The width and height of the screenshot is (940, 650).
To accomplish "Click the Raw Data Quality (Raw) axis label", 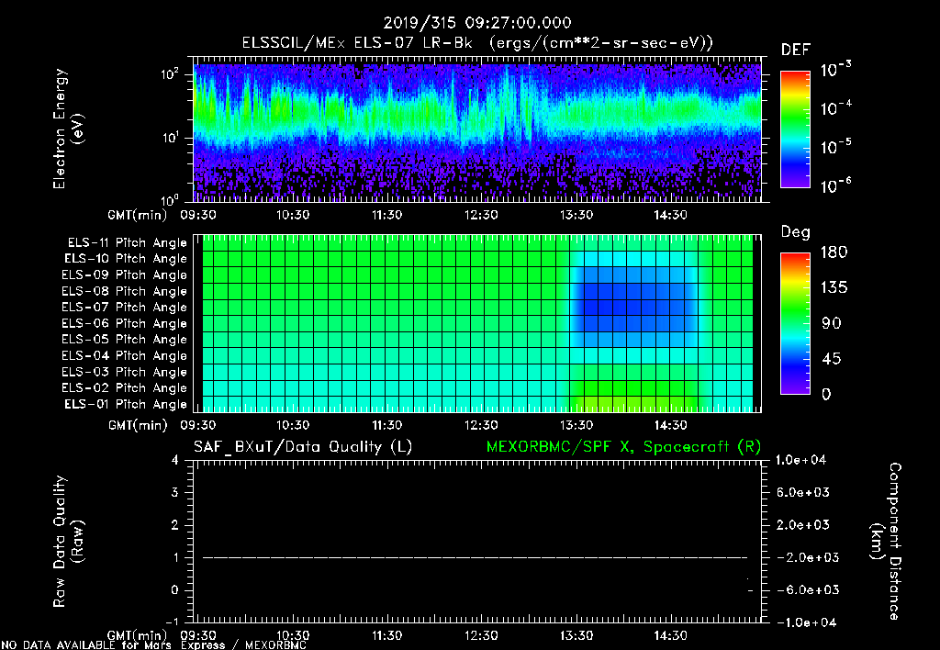I will pos(68,542).
